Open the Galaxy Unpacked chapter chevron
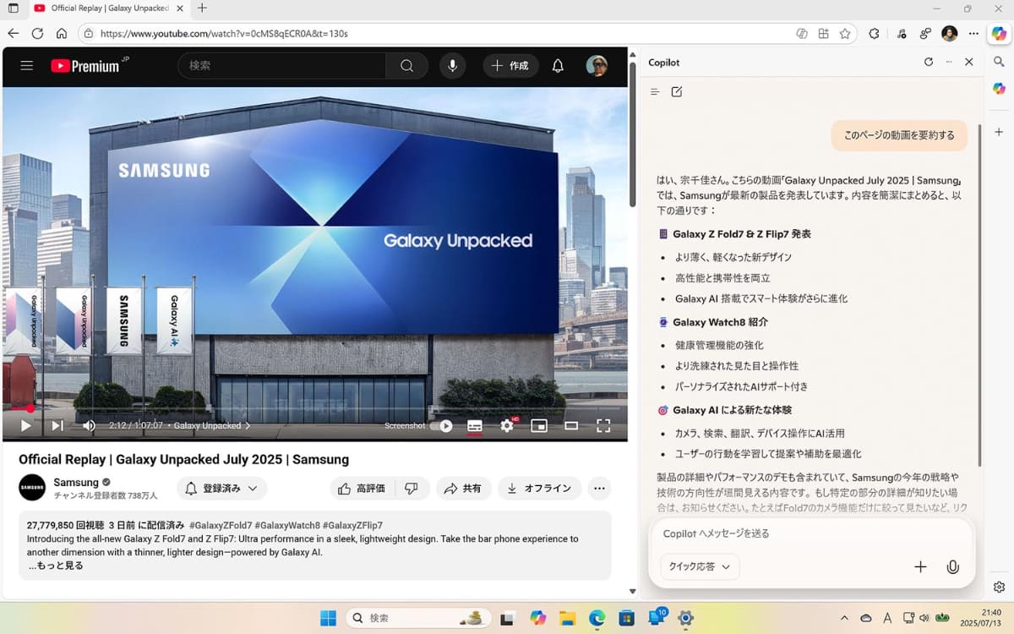This screenshot has height=634, width=1014. pos(248,426)
